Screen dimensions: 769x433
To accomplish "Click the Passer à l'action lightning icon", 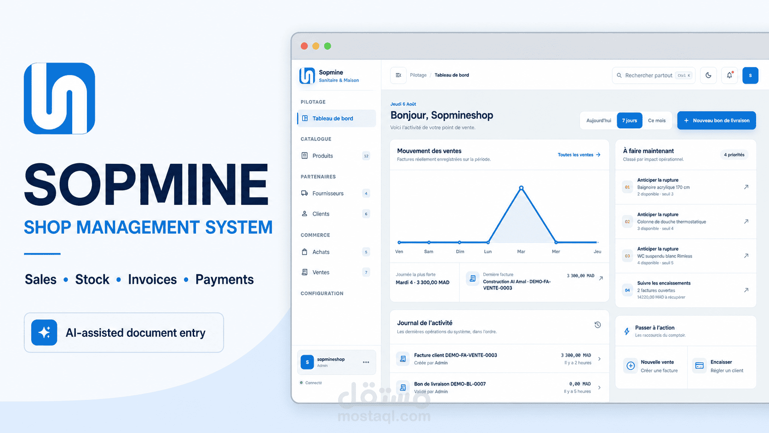I will click(627, 331).
